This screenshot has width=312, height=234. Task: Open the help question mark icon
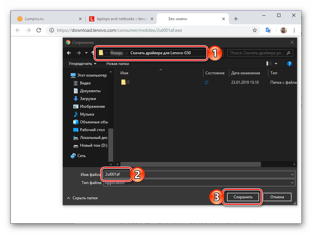[290, 64]
